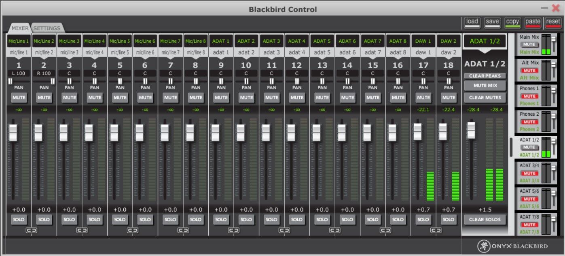Click channel 17 fader value +0.7

(x=423, y=210)
